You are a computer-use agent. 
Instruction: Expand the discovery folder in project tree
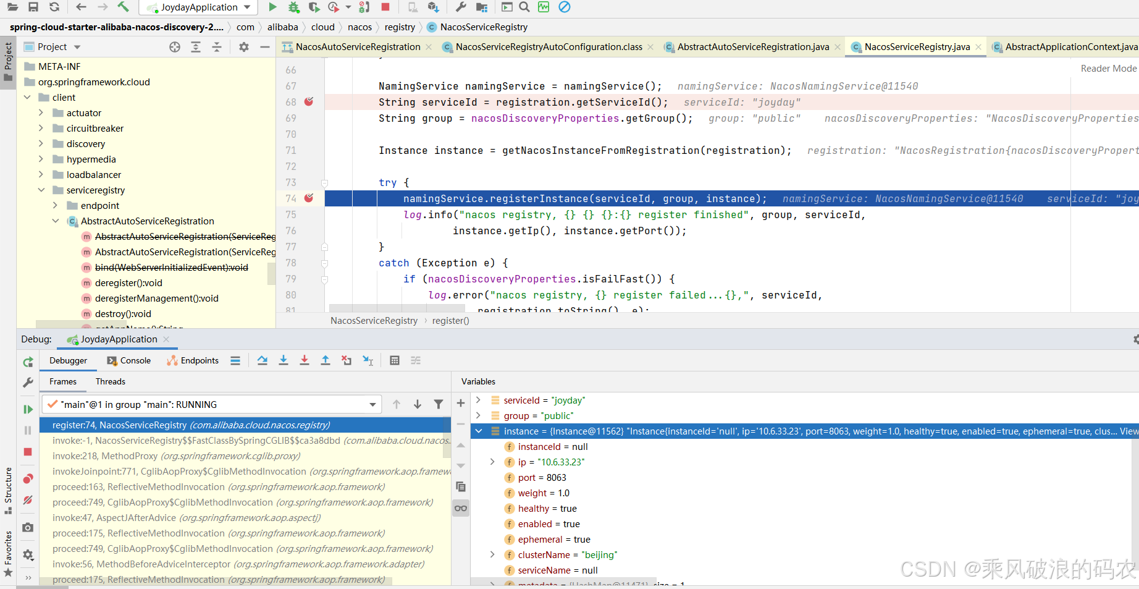pyautogui.click(x=41, y=144)
